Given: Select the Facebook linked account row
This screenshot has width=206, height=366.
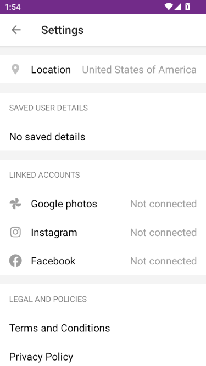Looking at the screenshot, I should 103,261.
